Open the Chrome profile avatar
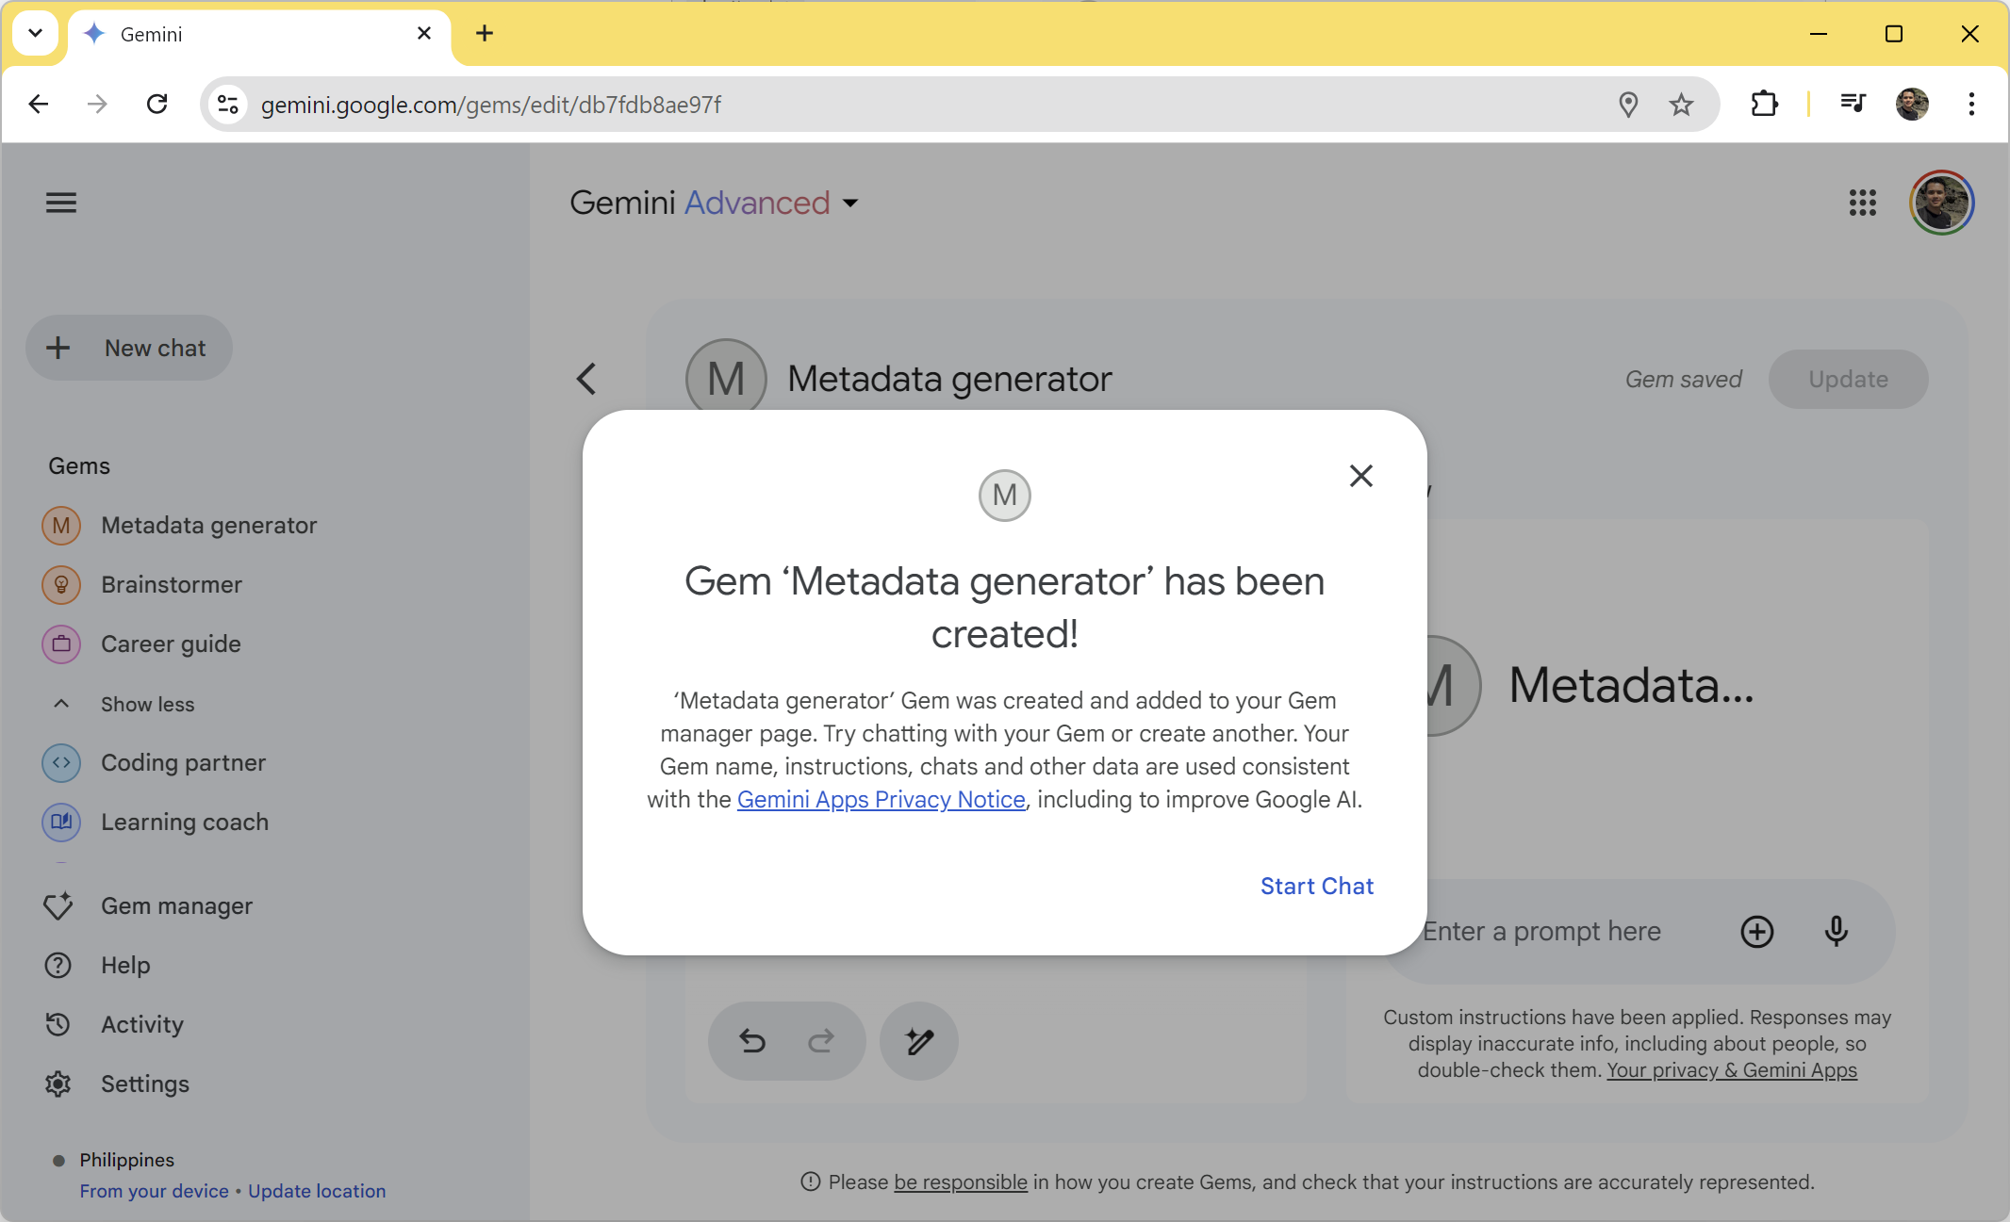 click(1912, 104)
